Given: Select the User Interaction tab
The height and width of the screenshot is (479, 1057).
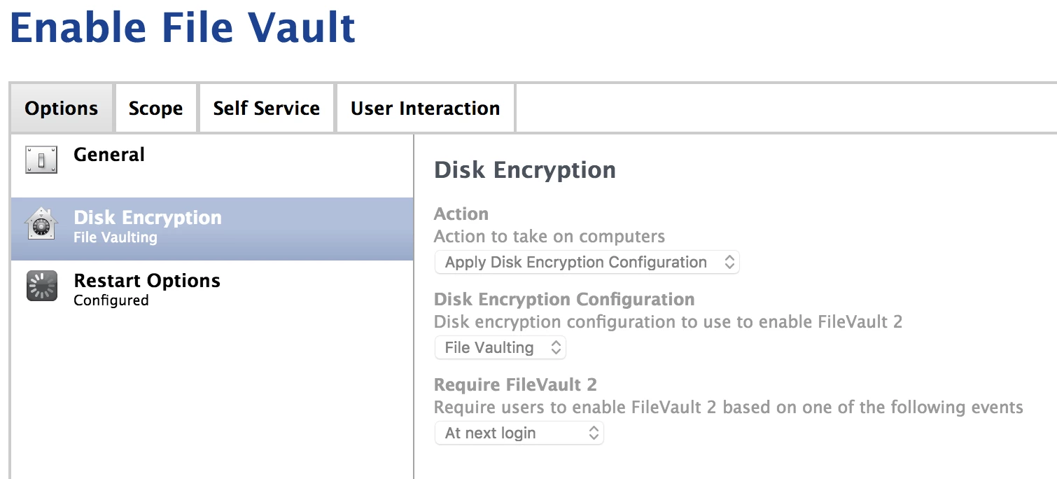Looking at the screenshot, I should [425, 109].
